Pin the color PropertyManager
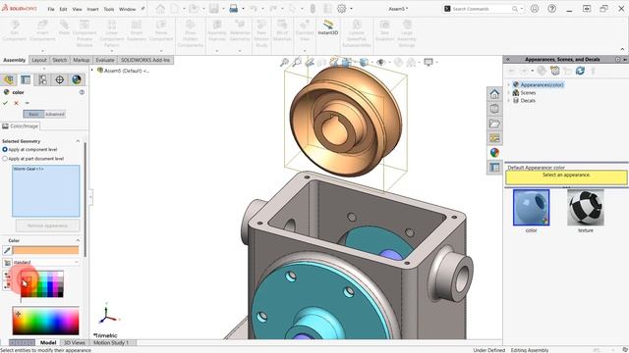 point(27,103)
